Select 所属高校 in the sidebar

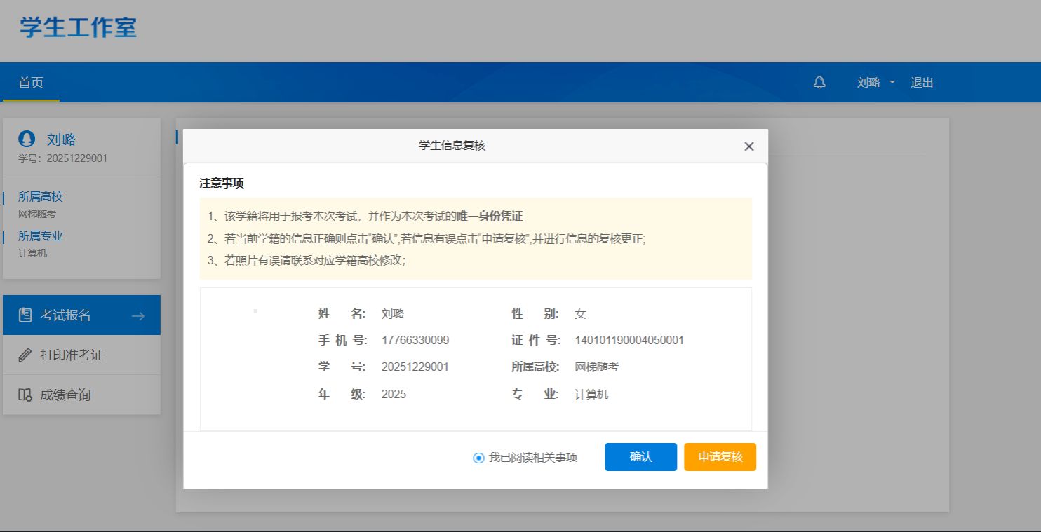(x=41, y=197)
